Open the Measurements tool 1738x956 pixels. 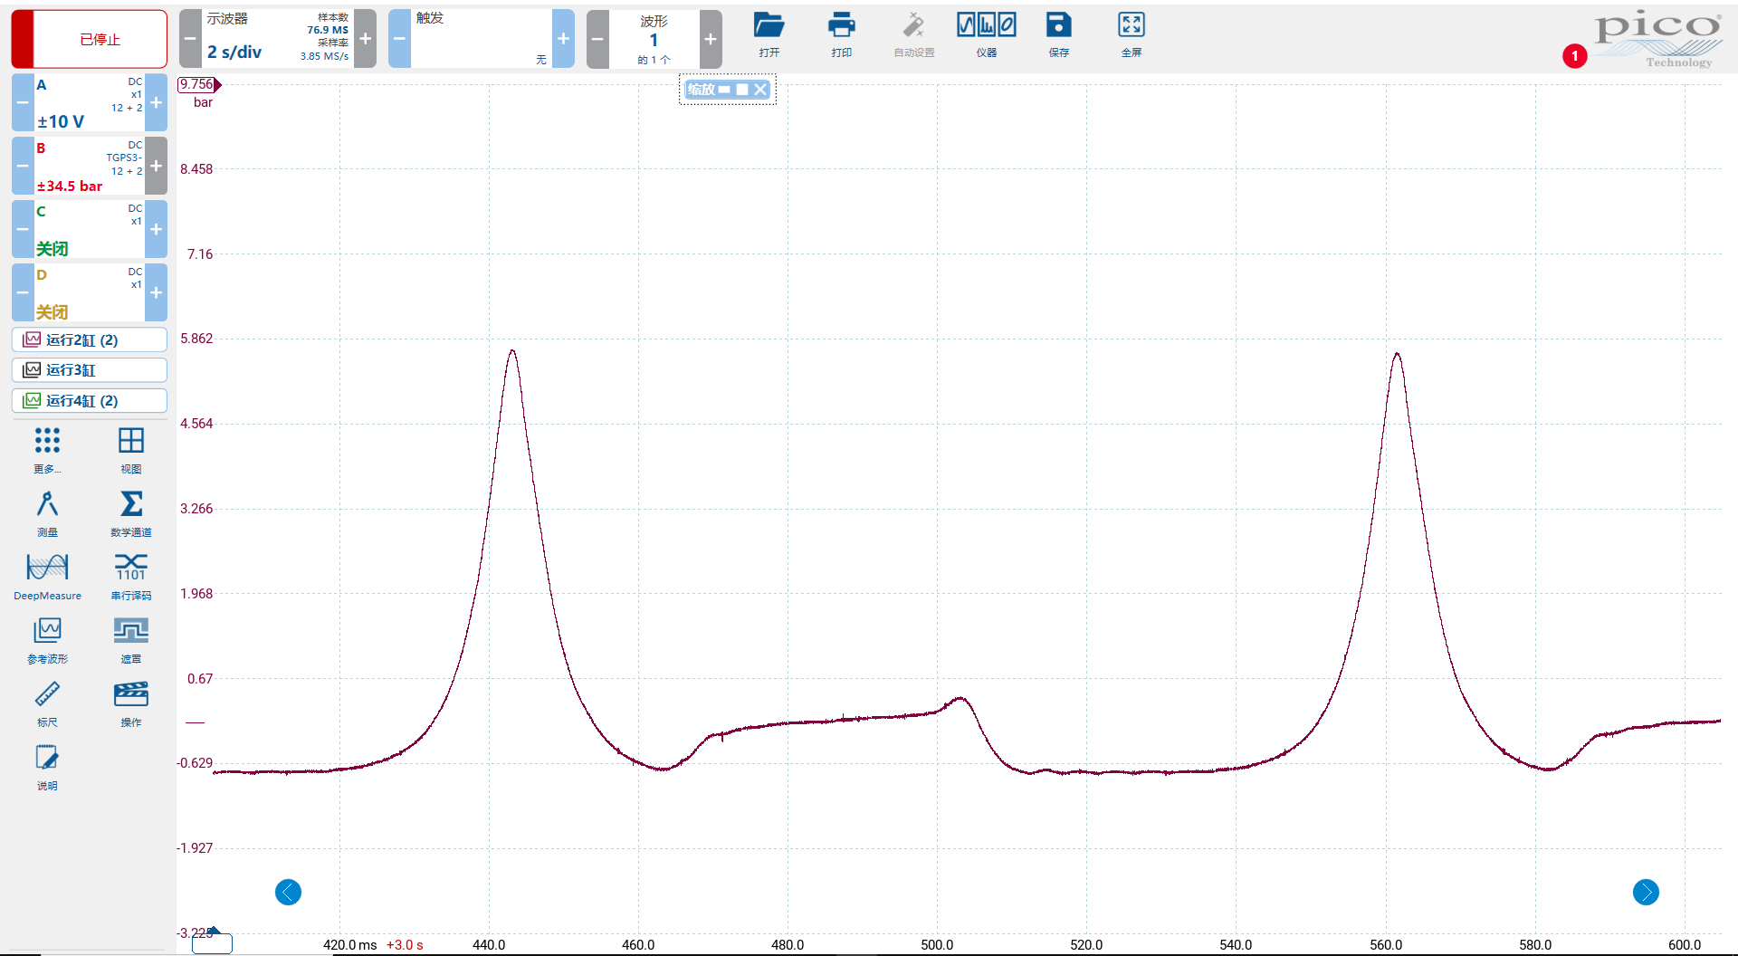click(47, 512)
